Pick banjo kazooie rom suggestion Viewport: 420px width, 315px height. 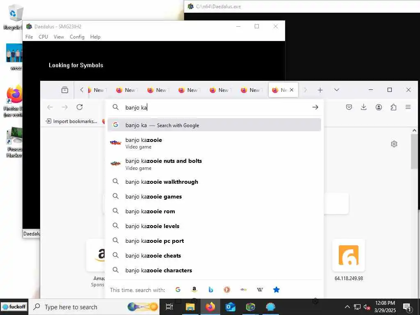click(214, 211)
